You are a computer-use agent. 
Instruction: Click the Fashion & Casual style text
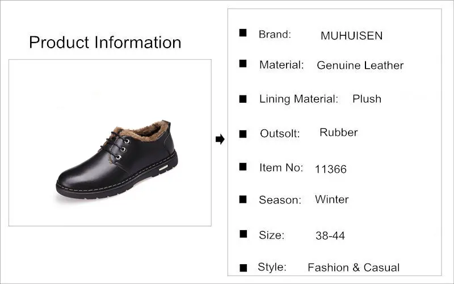(x=354, y=268)
